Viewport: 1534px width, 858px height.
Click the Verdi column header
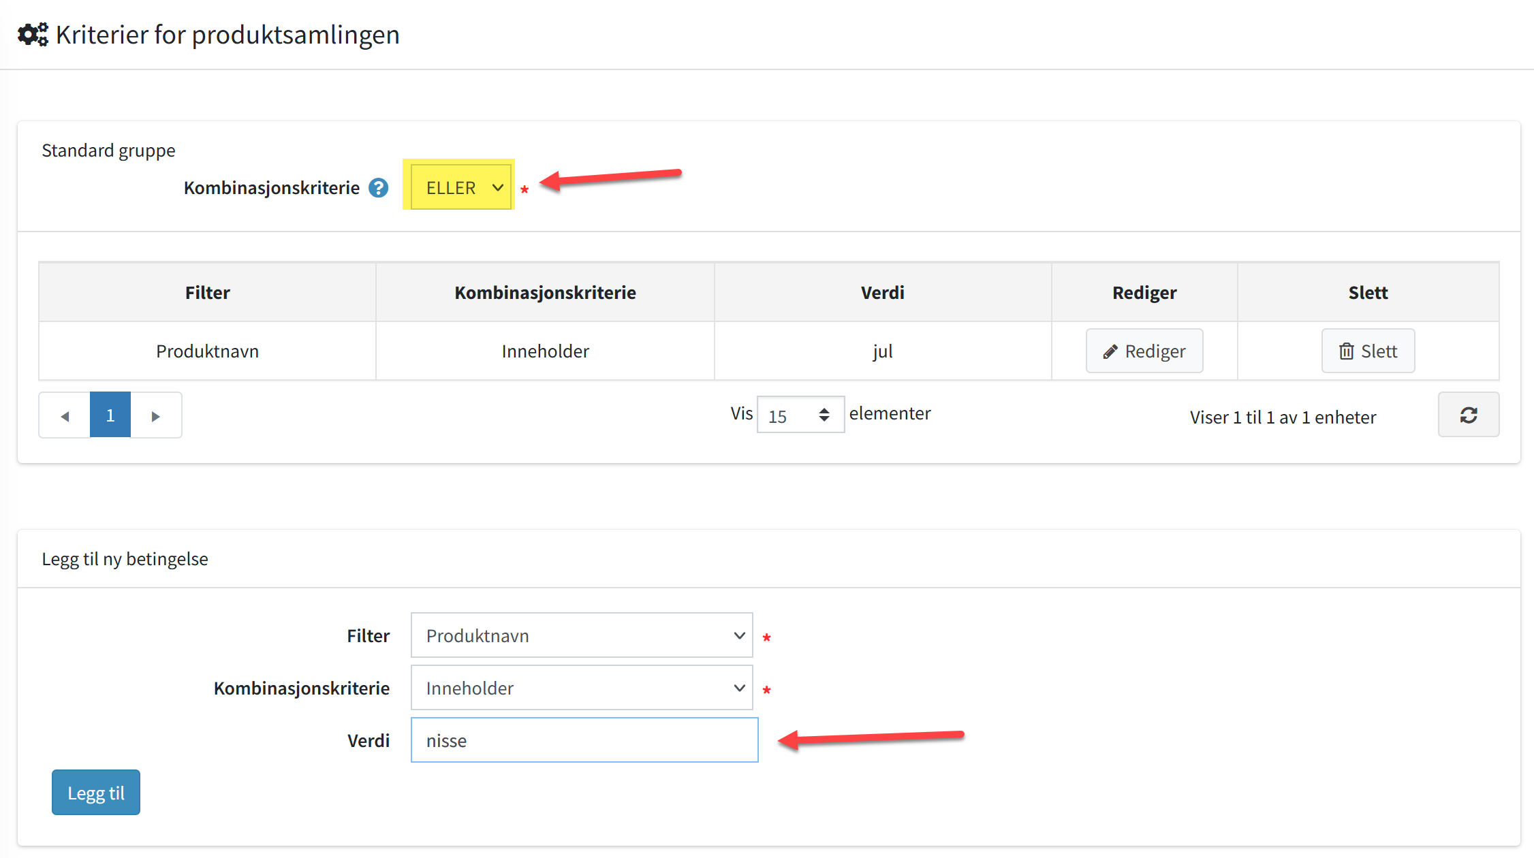pos(882,293)
